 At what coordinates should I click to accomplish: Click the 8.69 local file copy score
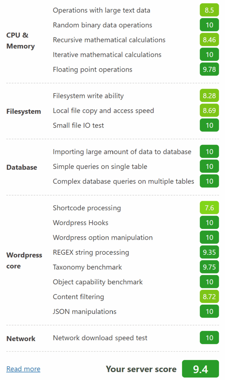tap(209, 111)
